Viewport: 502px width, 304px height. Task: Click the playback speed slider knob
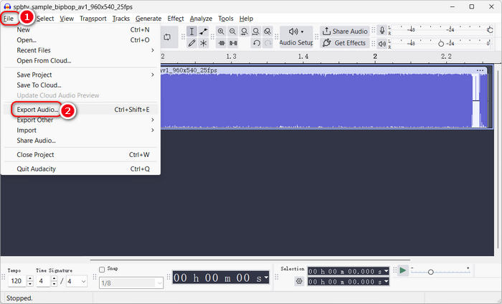tap(430, 272)
